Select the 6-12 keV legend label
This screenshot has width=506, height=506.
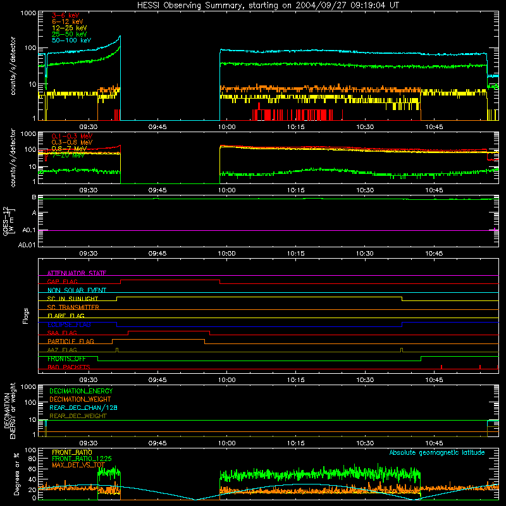pyautogui.click(x=68, y=22)
